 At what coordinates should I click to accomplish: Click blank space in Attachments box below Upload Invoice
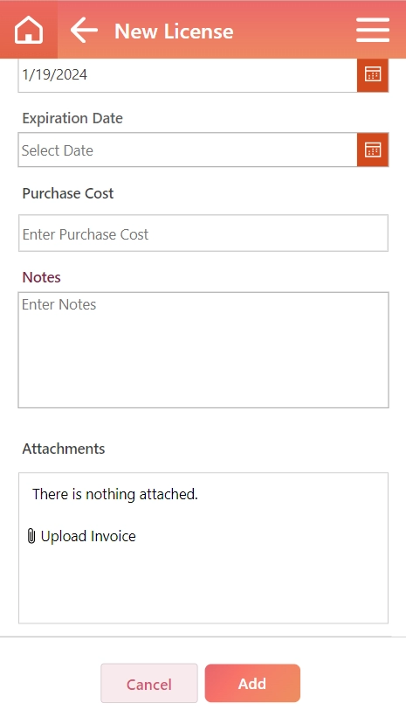click(x=203, y=584)
